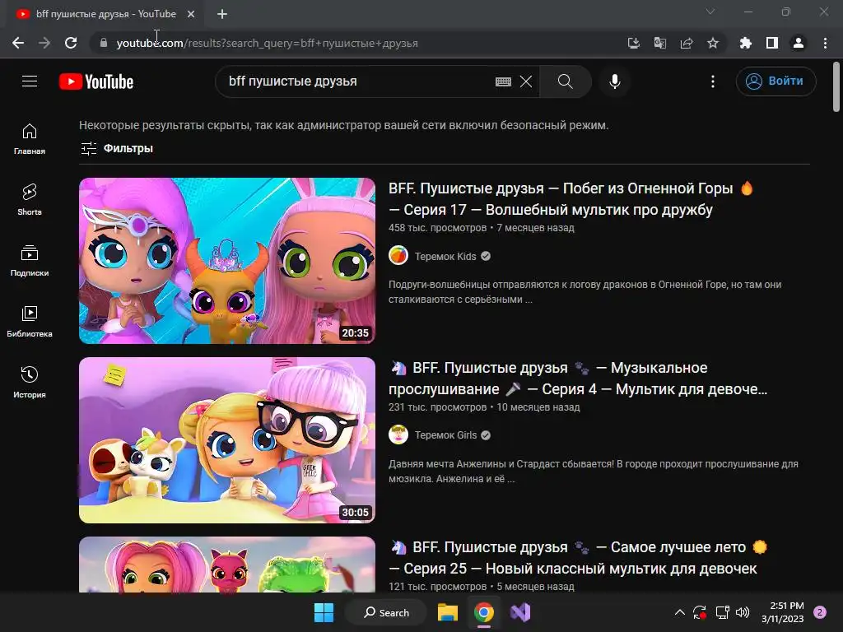Open the on-screen keyboard in search box
This screenshot has width=843, height=632.
click(503, 81)
